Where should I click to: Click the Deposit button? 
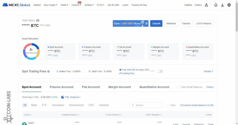tap(156, 24)
